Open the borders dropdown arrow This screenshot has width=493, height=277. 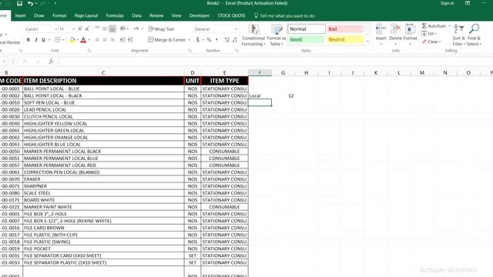[63, 40]
